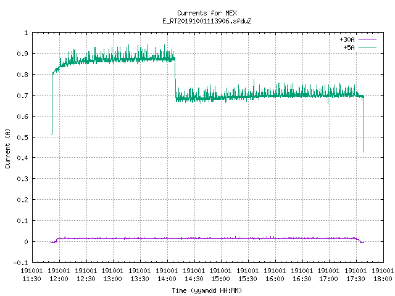Click the x-axis tick label 15:30
The width and height of the screenshot is (395, 296).
pos(247,279)
